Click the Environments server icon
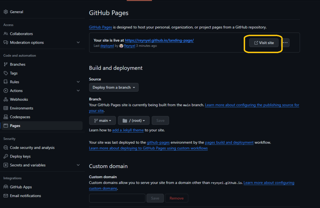The image size is (320, 208). (6, 108)
